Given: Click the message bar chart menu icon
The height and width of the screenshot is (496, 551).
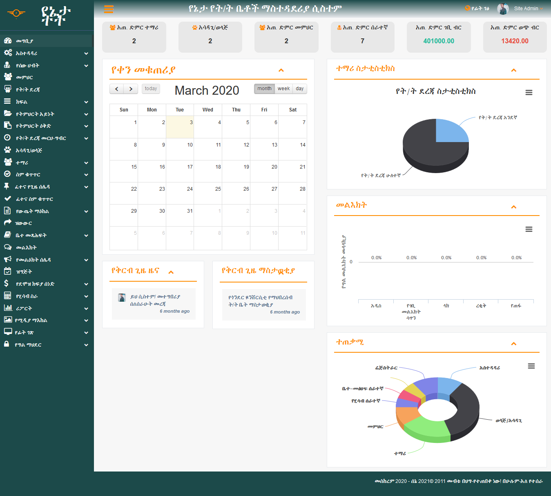Looking at the screenshot, I should click(529, 229).
